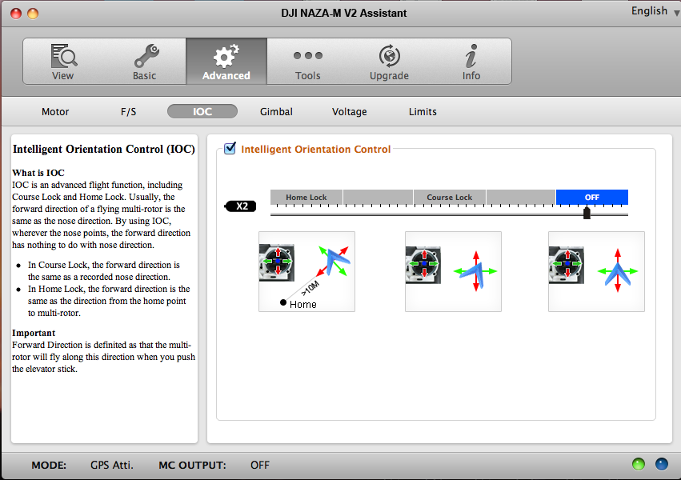The height and width of the screenshot is (480, 681).
Task: Uncheck Intelligent Orientation Control checkbox
Action: 230,149
